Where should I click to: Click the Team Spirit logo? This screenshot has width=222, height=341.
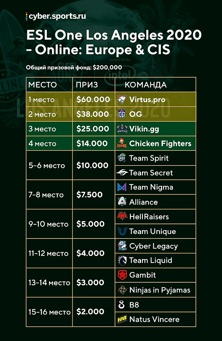tap(122, 158)
